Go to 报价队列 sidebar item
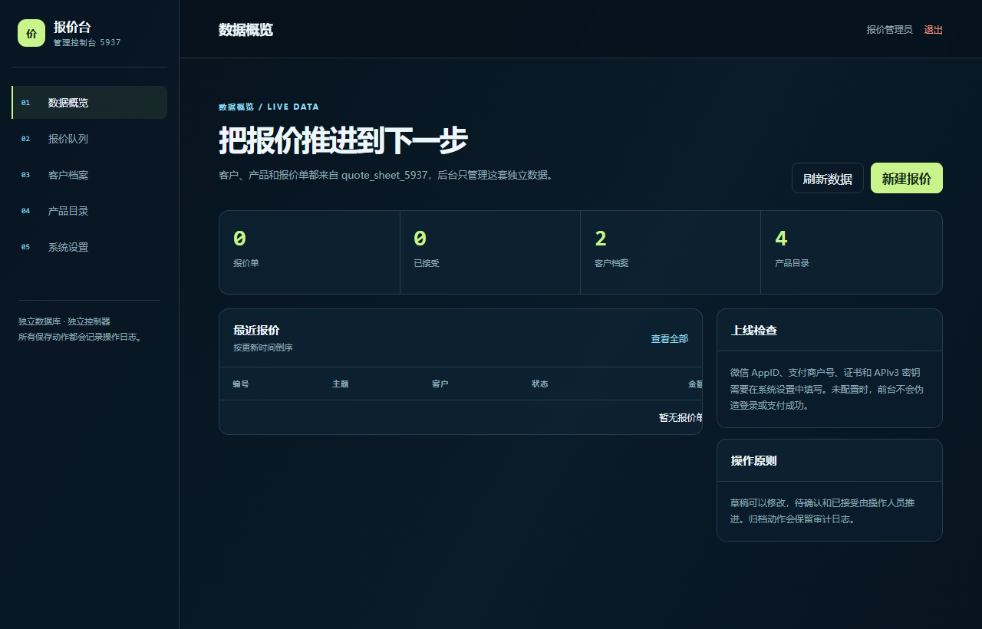This screenshot has height=629, width=982. 90,139
